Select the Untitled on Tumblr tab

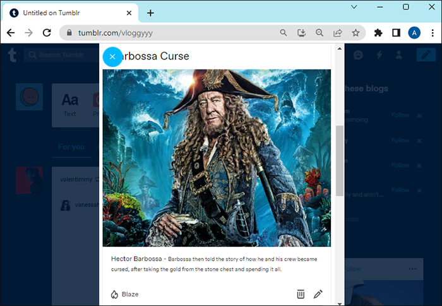[70, 13]
